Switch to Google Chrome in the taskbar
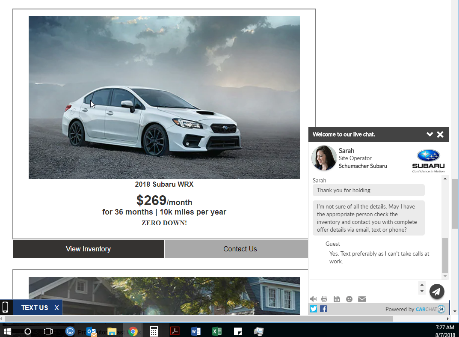 click(x=133, y=332)
